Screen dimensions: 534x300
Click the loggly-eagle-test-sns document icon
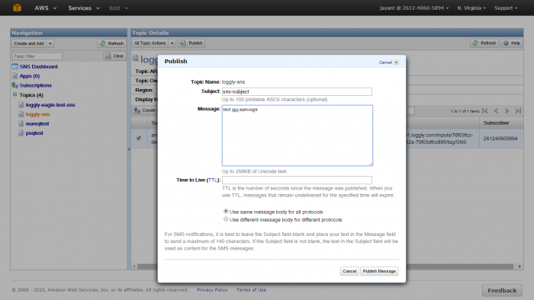(21, 105)
